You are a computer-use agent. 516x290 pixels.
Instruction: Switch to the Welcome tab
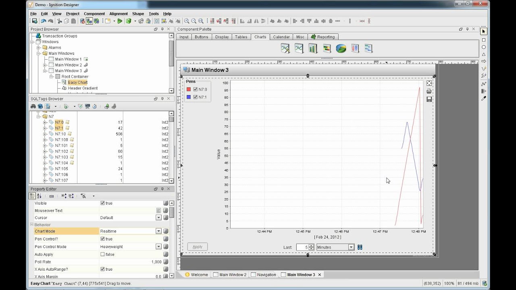(x=196, y=275)
